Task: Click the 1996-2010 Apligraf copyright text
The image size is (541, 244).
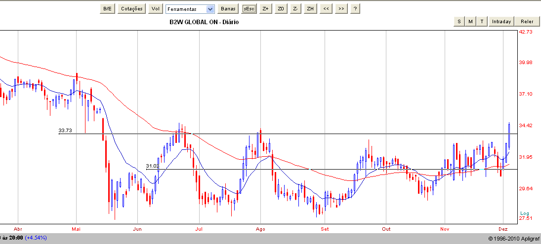Action: click(514, 238)
